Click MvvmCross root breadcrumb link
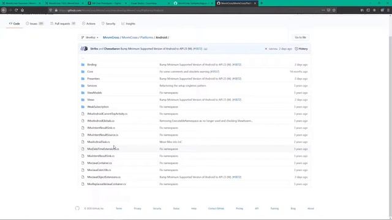 111,37
